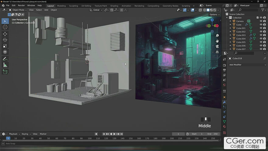Open the Render properties tab
This screenshot has width=268, height=151.
pos(224,65)
